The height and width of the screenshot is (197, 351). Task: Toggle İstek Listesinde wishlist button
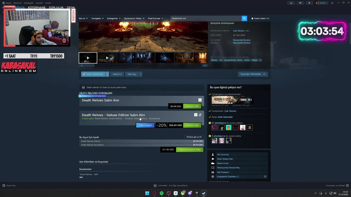point(93,74)
